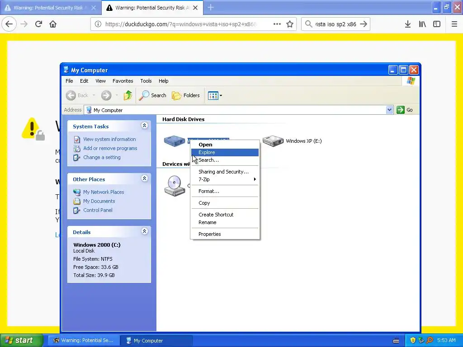Reload the page in Firefox
The width and height of the screenshot is (463, 347).
[x=38, y=24]
